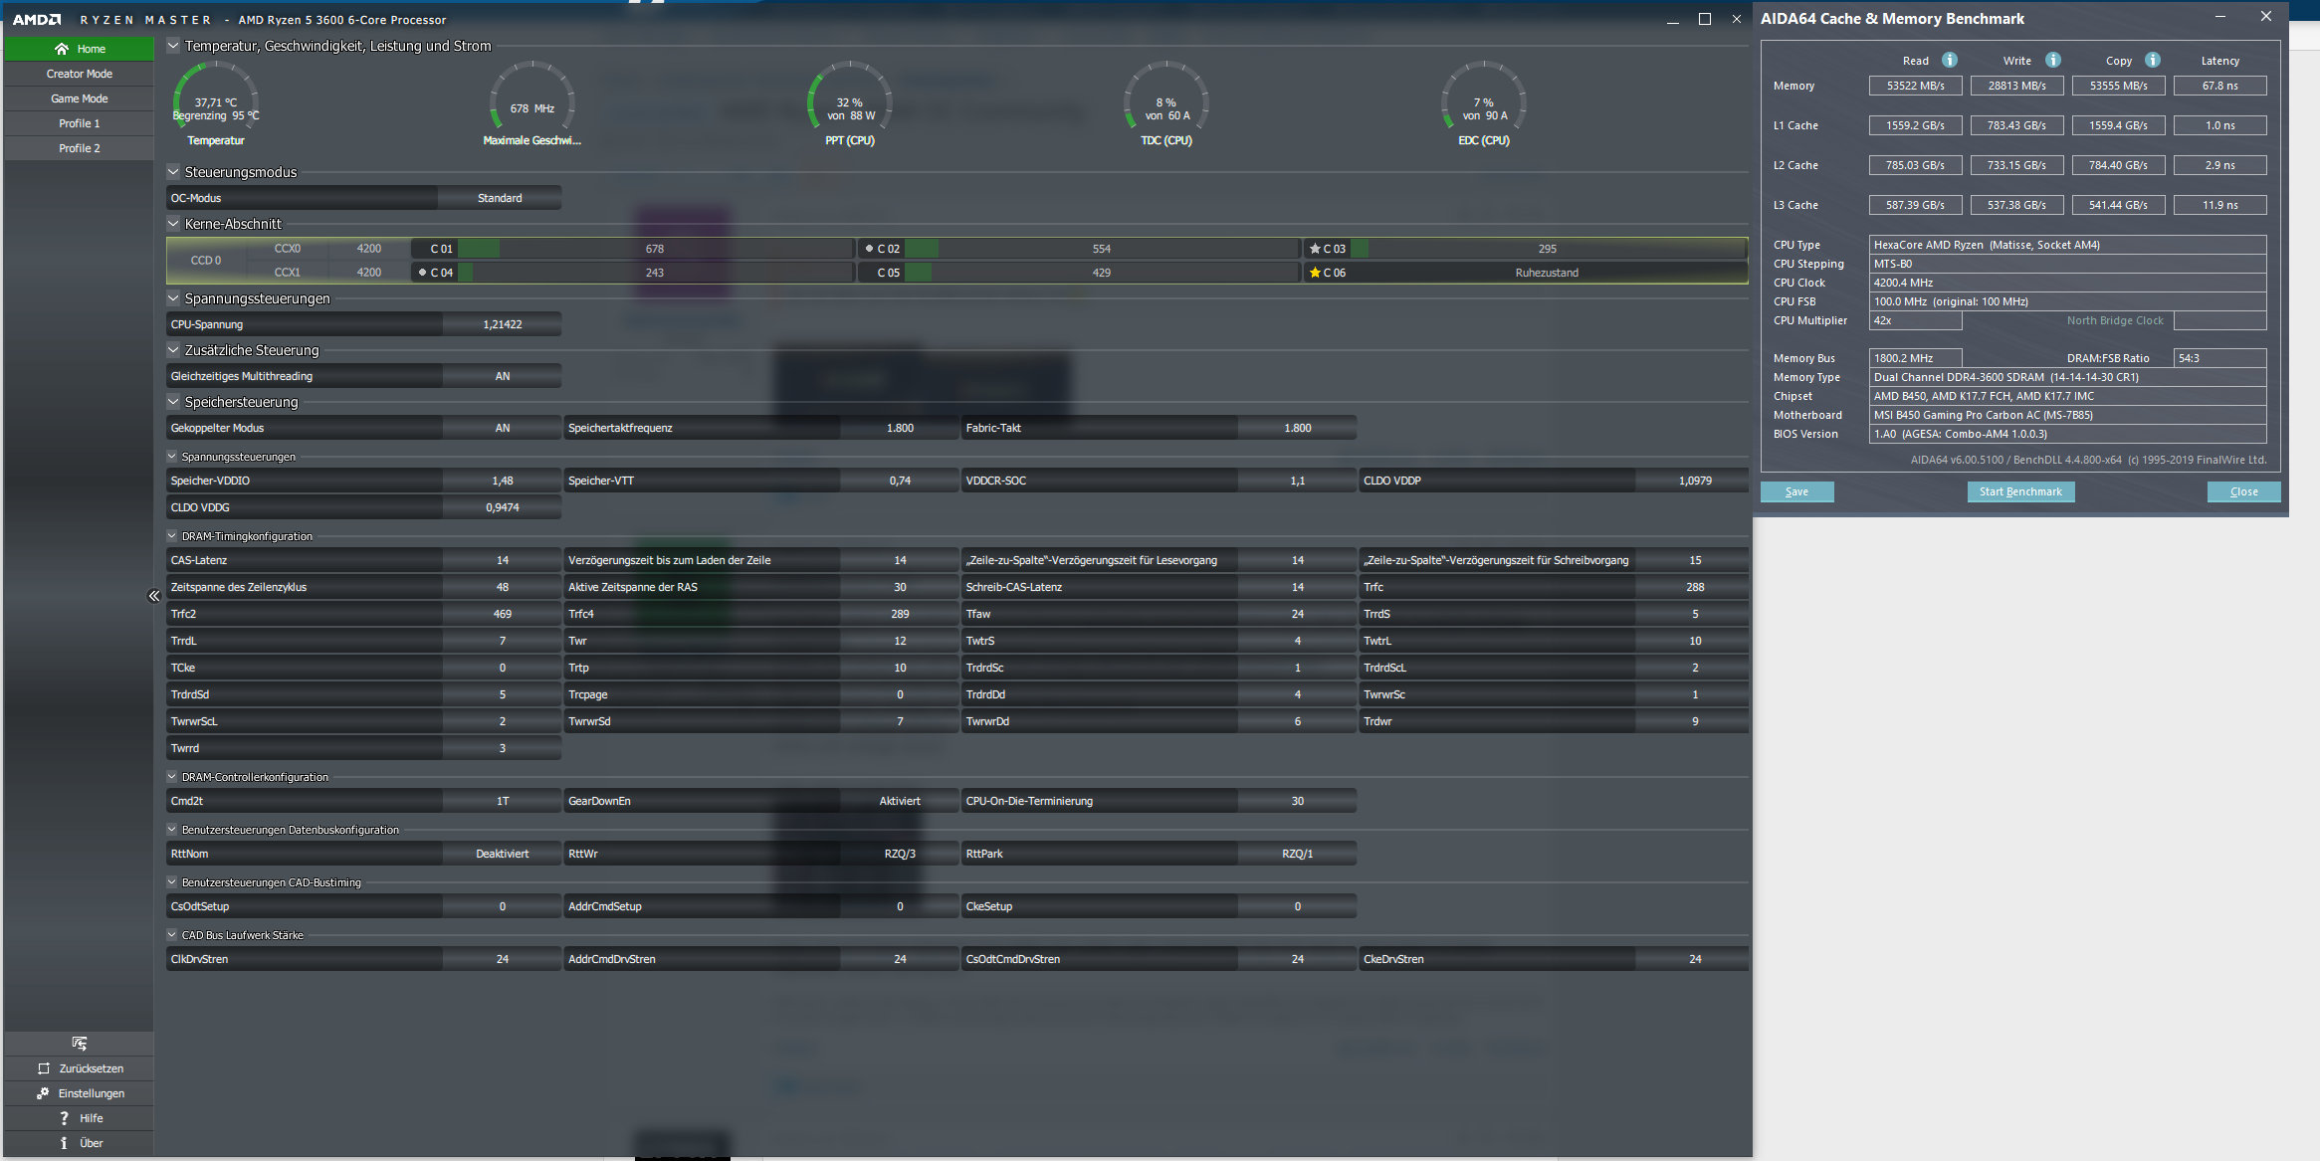This screenshot has height=1161, width=2320.
Task: Click the Copy column info icon
Action: click(x=2153, y=60)
